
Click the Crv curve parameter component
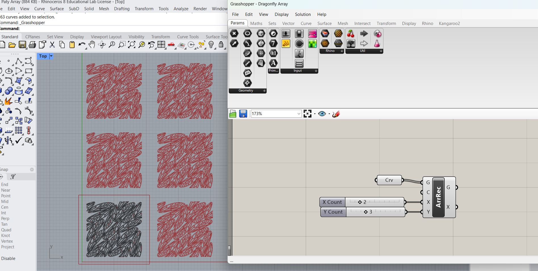[389, 180]
